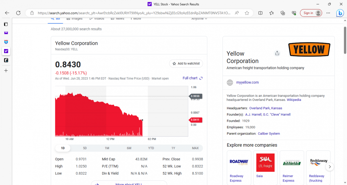Screen dimensions: 347x185
Task: Open split screen view in the toolbar
Action: (x=260, y=13)
